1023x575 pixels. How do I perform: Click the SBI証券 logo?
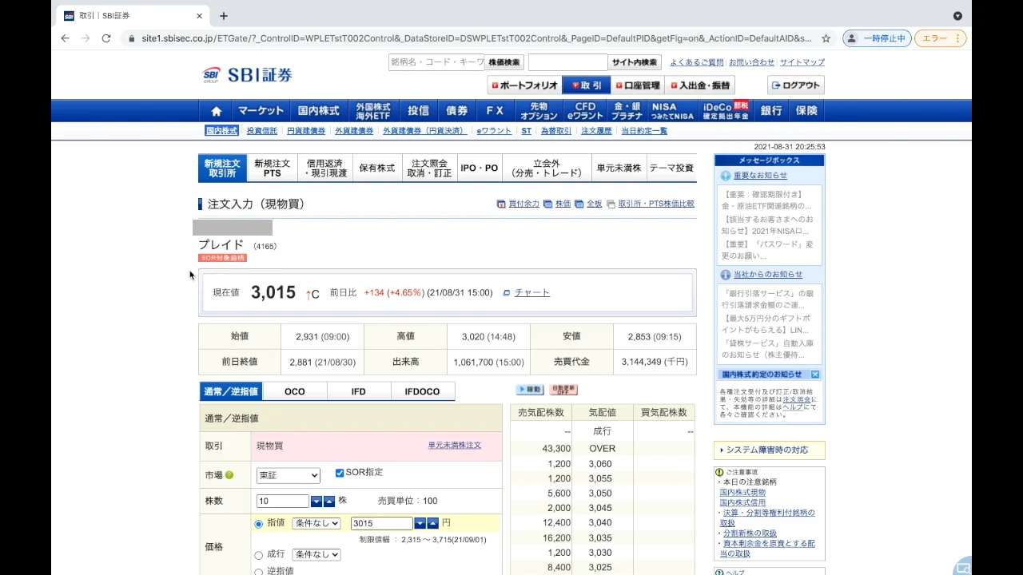248,75
